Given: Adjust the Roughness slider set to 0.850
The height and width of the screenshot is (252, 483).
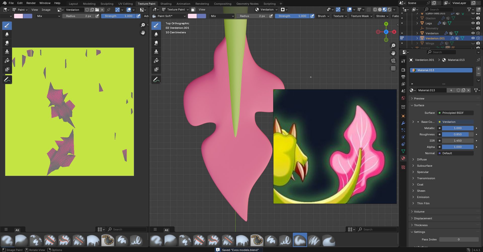Looking at the screenshot, I should (x=458, y=134).
